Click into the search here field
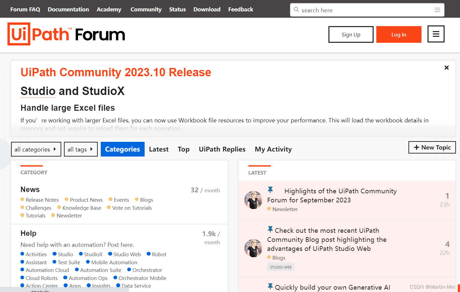This screenshot has height=292, width=460. [x=367, y=10]
